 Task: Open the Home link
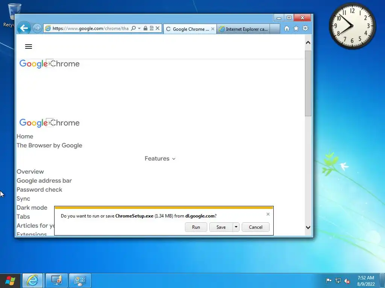(25, 136)
